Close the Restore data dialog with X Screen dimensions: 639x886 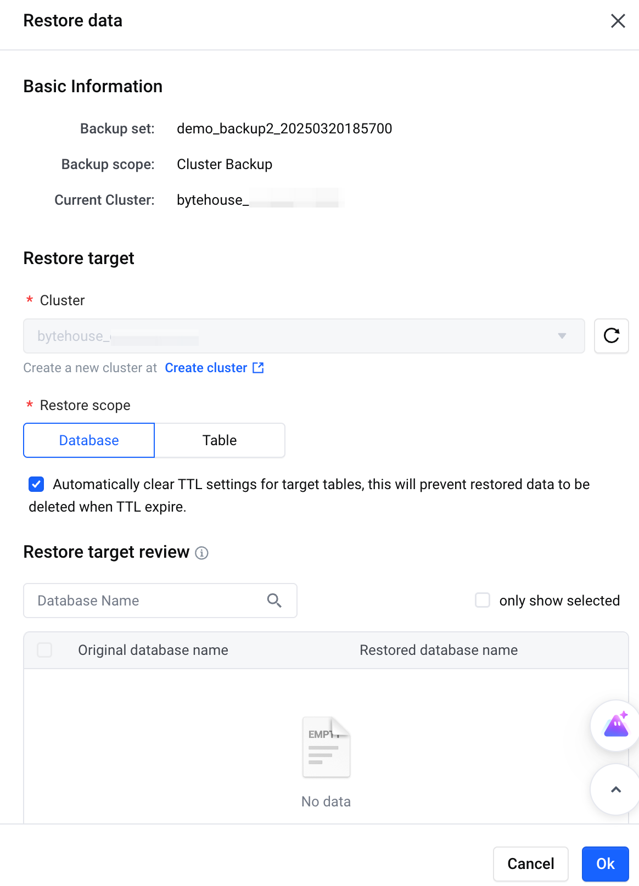pyautogui.click(x=618, y=21)
